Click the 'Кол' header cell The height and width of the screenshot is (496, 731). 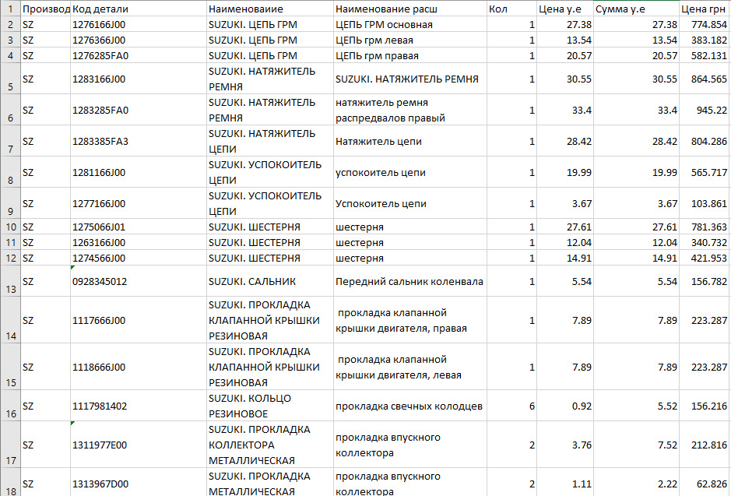point(512,9)
